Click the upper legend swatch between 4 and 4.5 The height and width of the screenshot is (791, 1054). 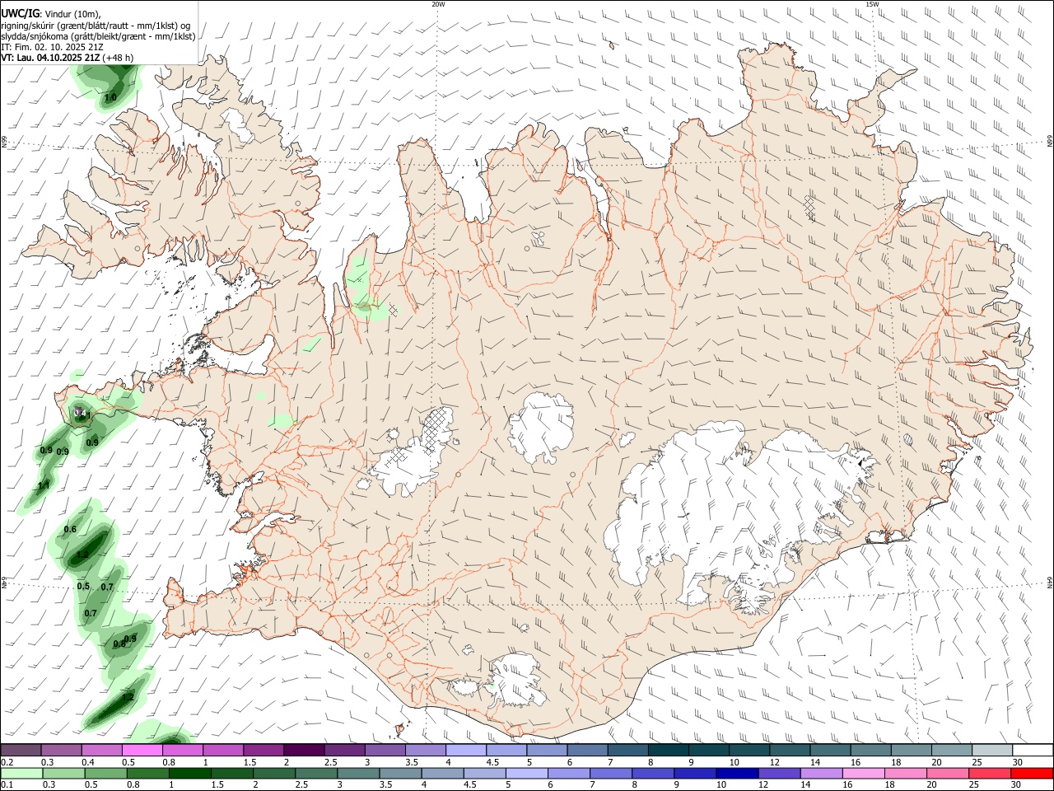tap(465, 750)
